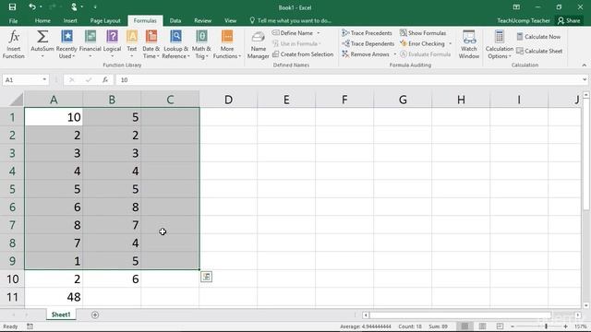Zoom in with plus button
The height and width of the screenshot is (332, 591).
point(565,326)
